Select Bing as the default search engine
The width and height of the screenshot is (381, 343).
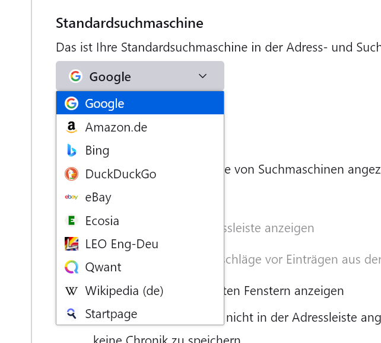(x=97, y=150)
